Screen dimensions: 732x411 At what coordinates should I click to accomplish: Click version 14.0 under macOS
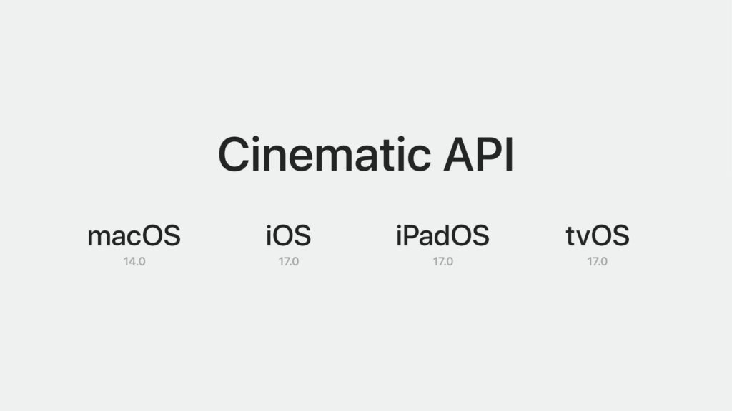click(134, 261)
